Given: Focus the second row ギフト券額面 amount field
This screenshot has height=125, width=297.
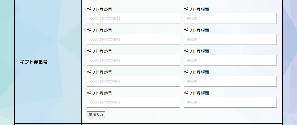Looking at the screenshot, I should tap(230, 39).
